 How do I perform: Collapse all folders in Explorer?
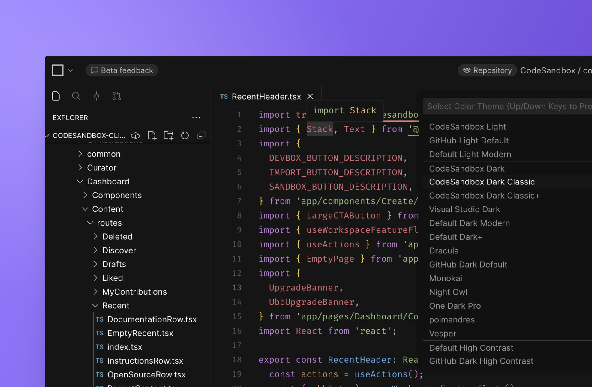pyautogui.click(x=201, y=135)
